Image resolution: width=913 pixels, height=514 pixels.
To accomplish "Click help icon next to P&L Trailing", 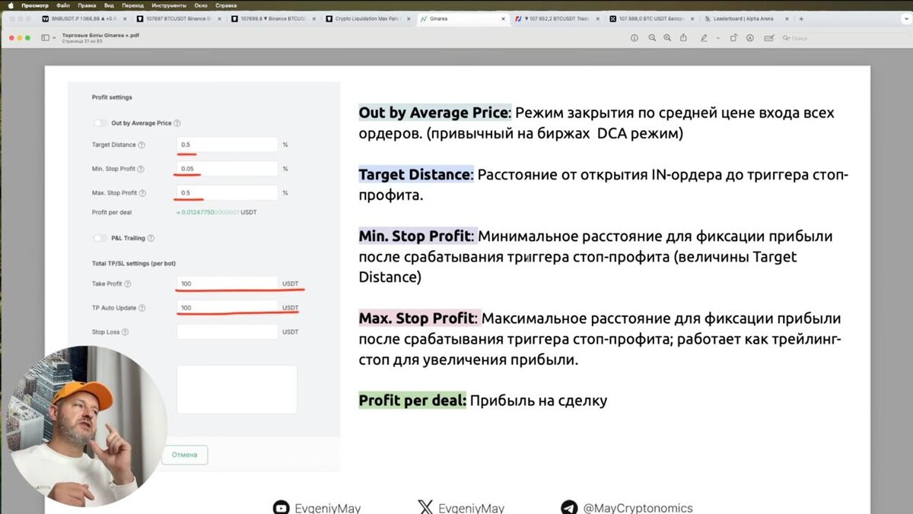I will click(x=151, y=238).
